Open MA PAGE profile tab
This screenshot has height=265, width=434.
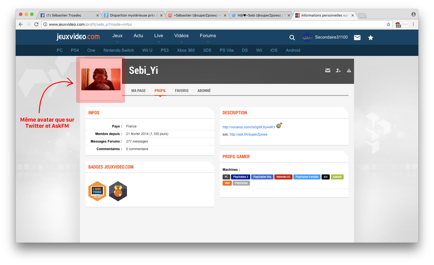138,91
